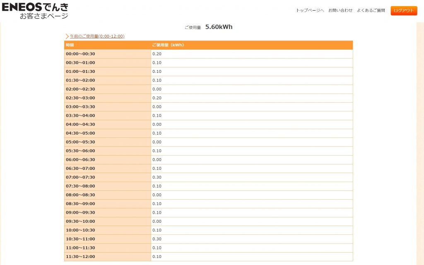Click the 0.10 usage for 05:30～06:00
The image size is (424, 265).
157,151
